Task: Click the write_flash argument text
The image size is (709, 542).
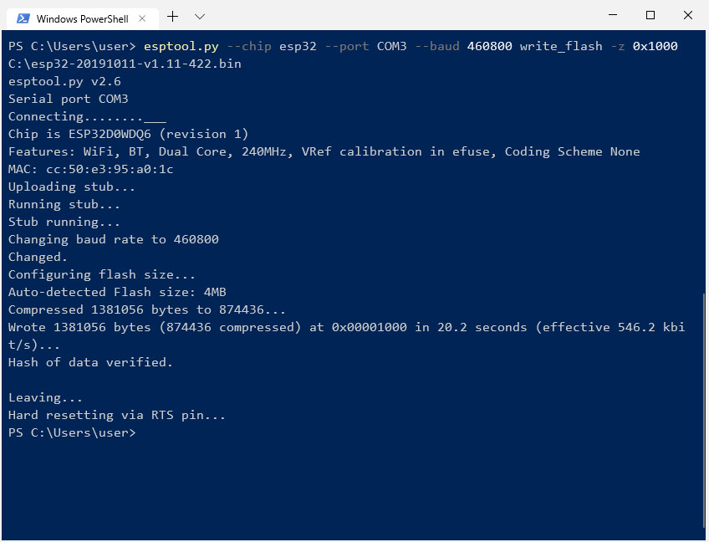Action: (561, 46)
